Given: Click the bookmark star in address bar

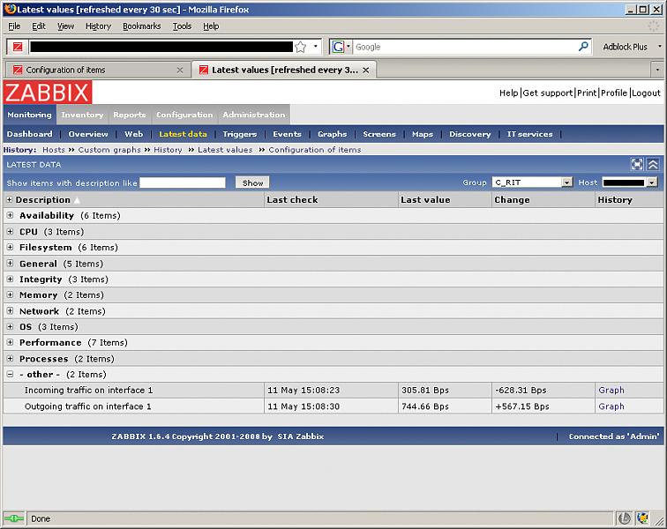Looking at the screenshot, I should [300, 47].
